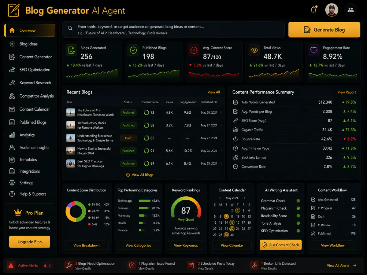Open the notifications bell
The width and height of the screenshot is (367, 275).
pos(313,10)
